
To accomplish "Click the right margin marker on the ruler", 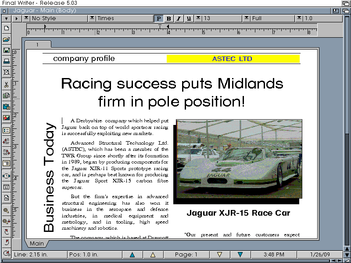I will coord(168,26).
